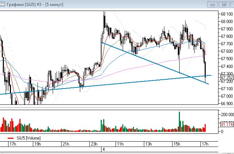Click the current price label 67 252
The image size is (234, 154).
pyautogui.click(x=227, y=77)
